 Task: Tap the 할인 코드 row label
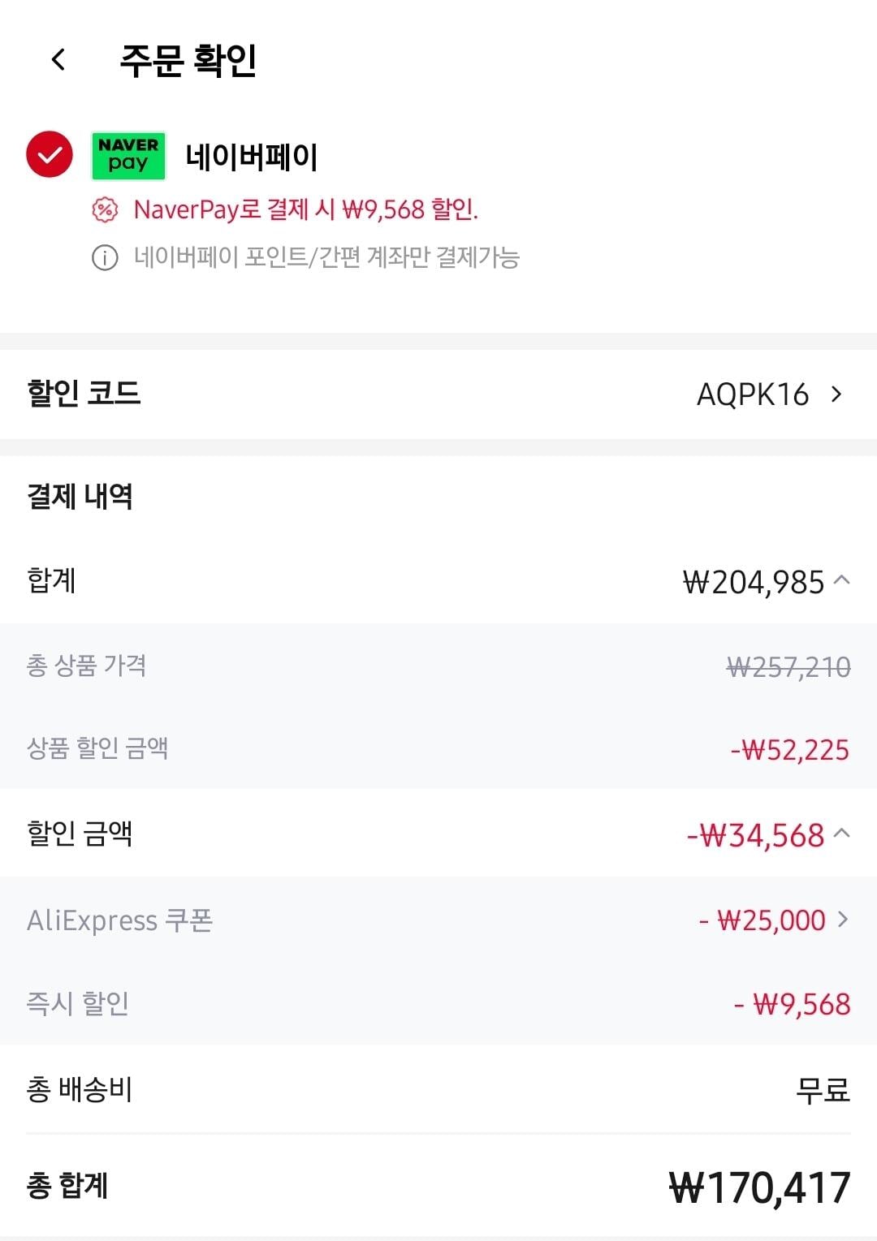click(84, 393)
